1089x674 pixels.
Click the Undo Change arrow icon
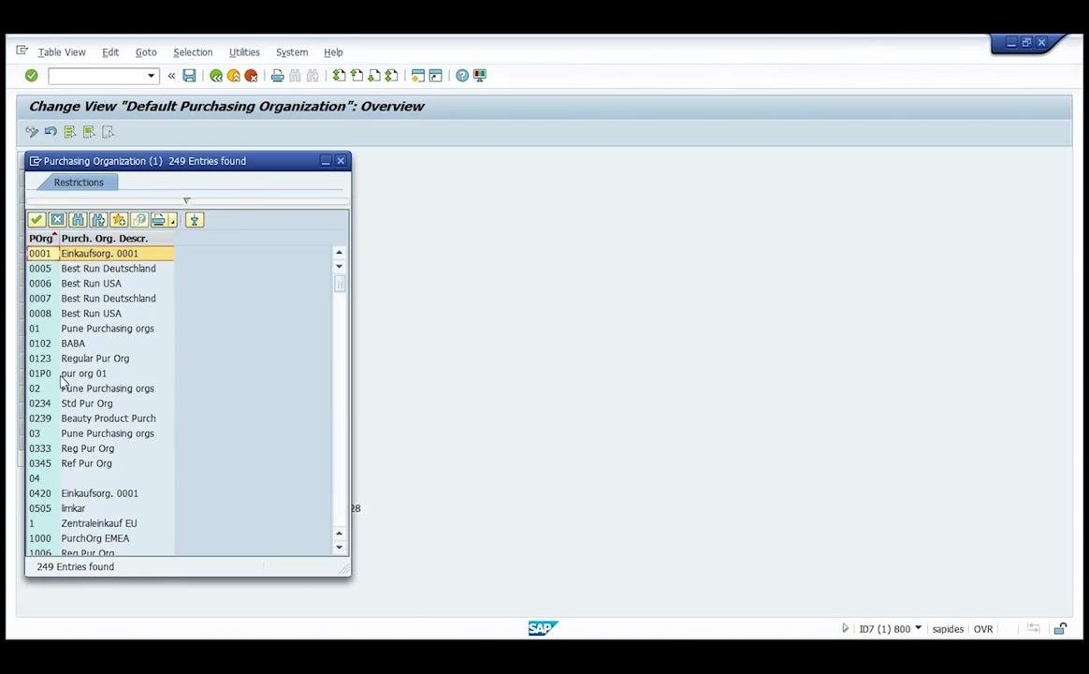coord(51,131)
